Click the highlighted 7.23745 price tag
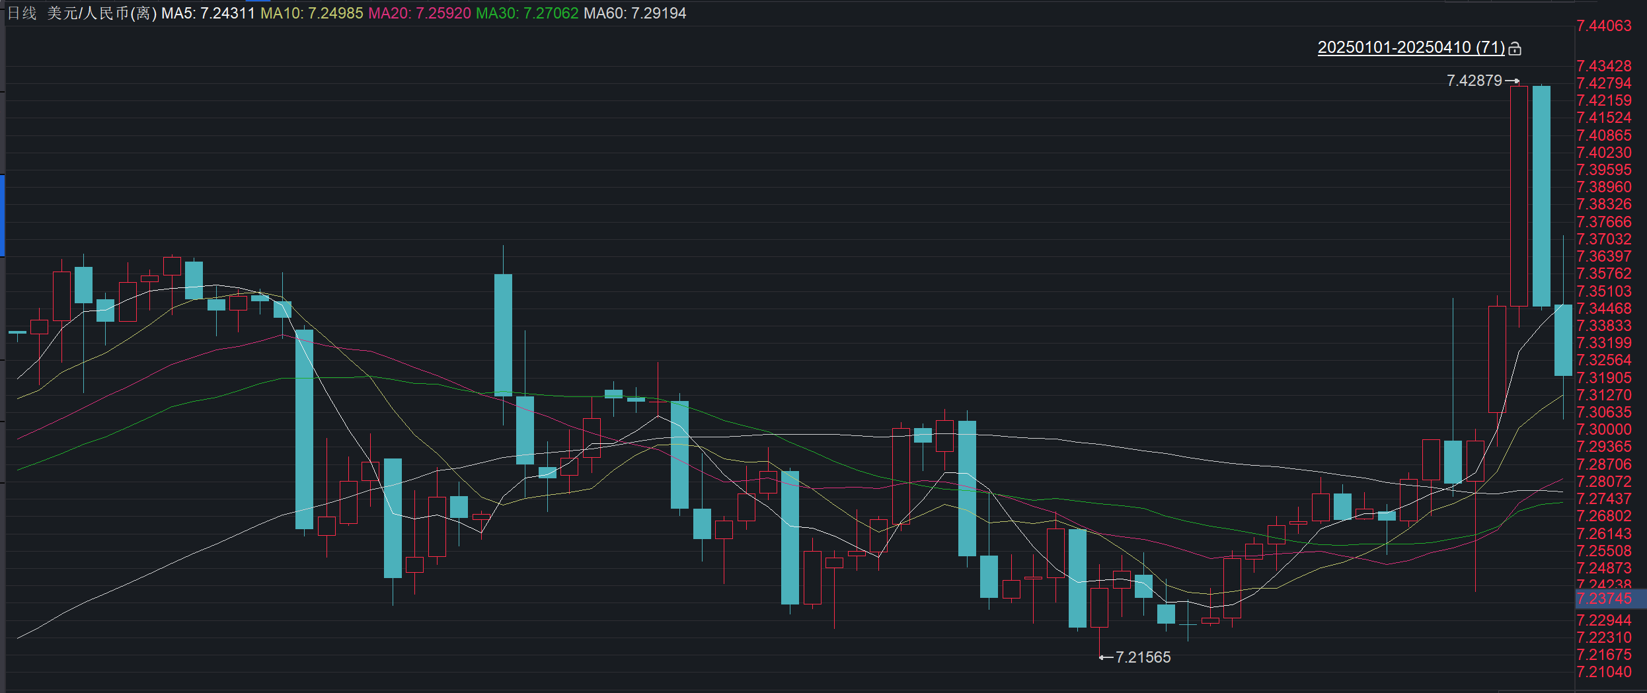1647x693 pixels. (1604, 599)
